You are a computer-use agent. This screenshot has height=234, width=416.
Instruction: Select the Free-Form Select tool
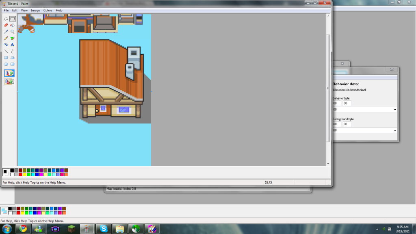pos(6,19)
